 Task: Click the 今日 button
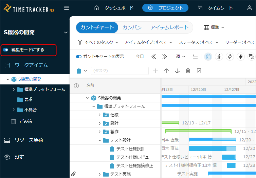point(140,57)
